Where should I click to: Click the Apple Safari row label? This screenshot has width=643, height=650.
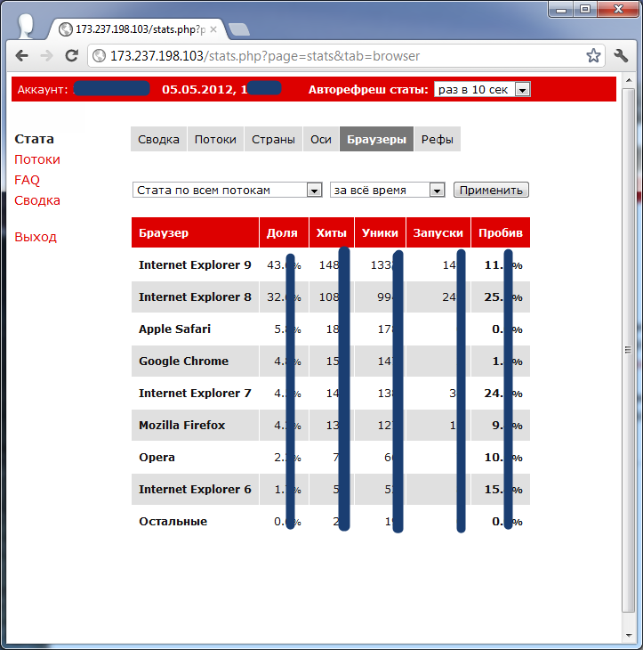pyautogui.click(x=174, y=329)
